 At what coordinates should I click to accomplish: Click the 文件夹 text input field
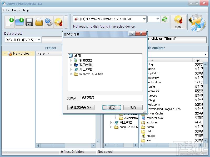click(x=112, y=98)
